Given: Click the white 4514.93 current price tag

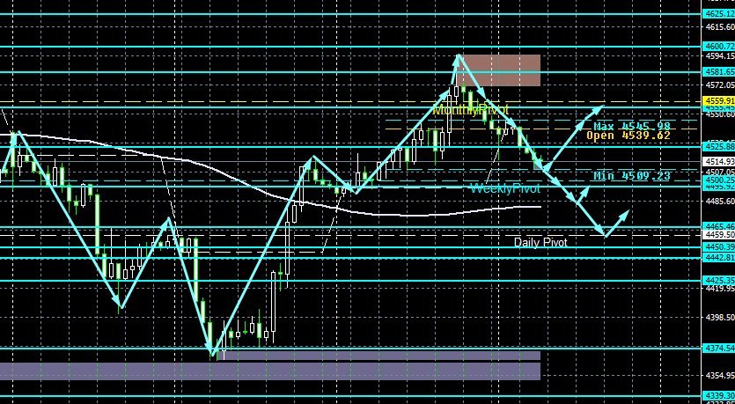Looking at the screenshot, I should (x=719, y=162).
